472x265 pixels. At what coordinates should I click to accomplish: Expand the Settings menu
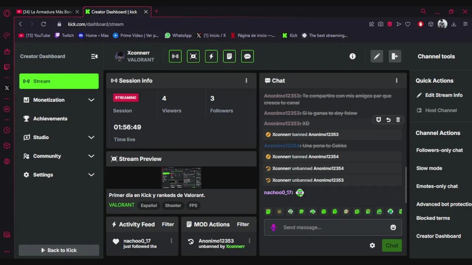(x=59, y=175)
